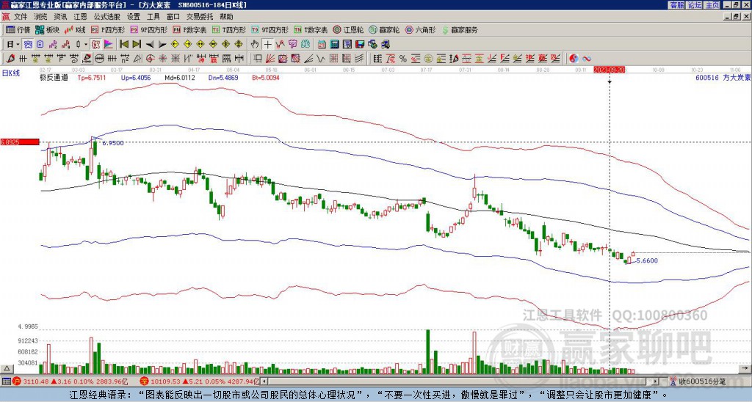Click the 6.9500 high price label
752x402 pixels.
coord(113,143)
